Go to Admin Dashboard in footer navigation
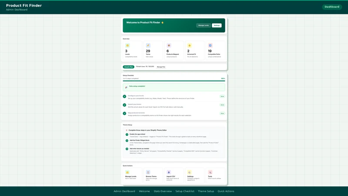The image size is (348, 196). [124, 191]
